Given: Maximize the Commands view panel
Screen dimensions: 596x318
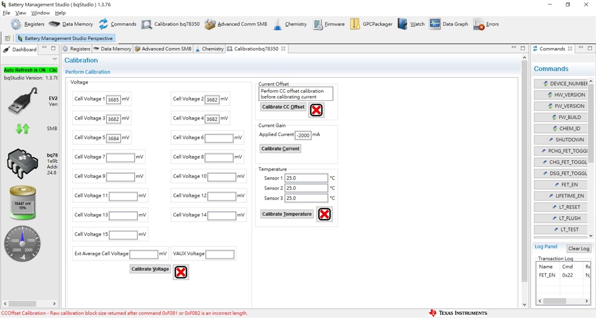Looking at the screenshot, I should (590, 48).
